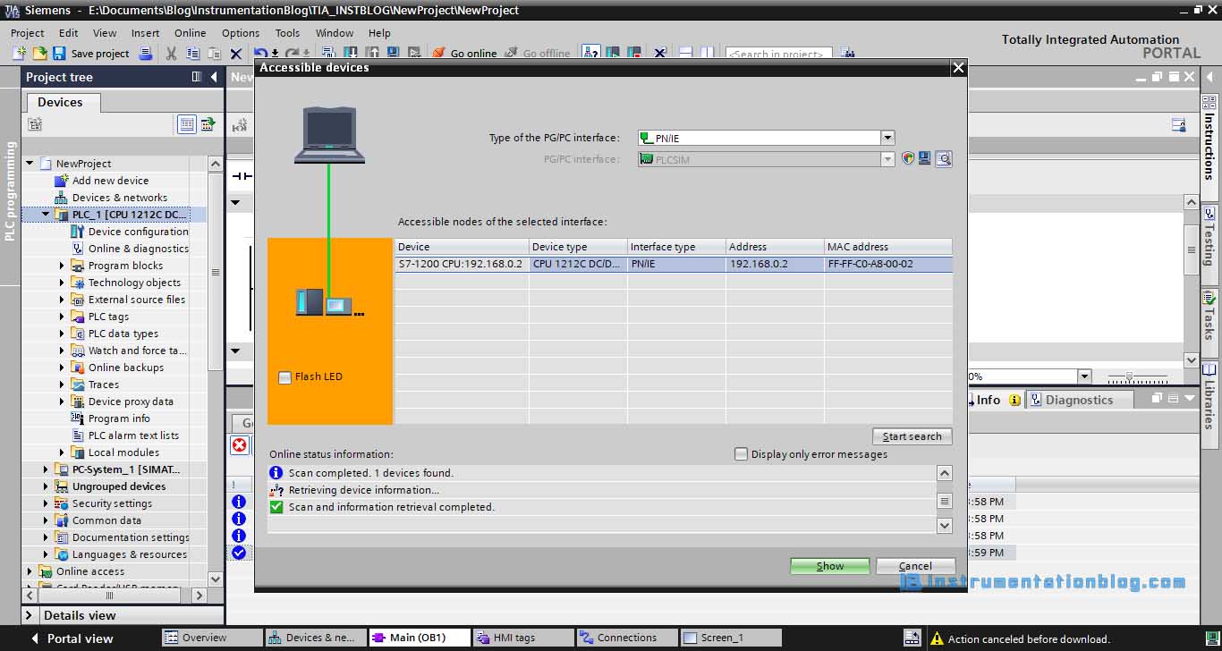Screen dimensions: 1222x651
Task: Click the Print icon in the toolbar
Action: pyautogui.click(x=146, y=54)
